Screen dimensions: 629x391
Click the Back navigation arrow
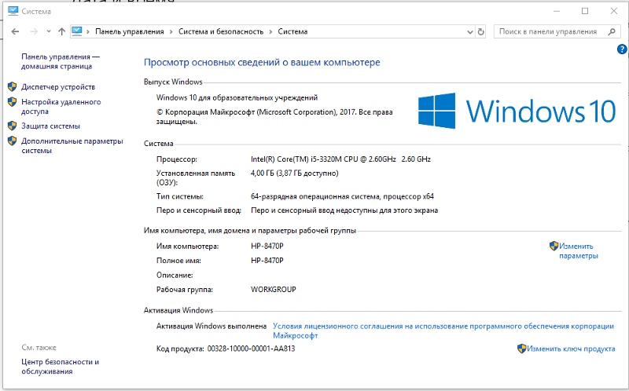click(x=15, y=31)
